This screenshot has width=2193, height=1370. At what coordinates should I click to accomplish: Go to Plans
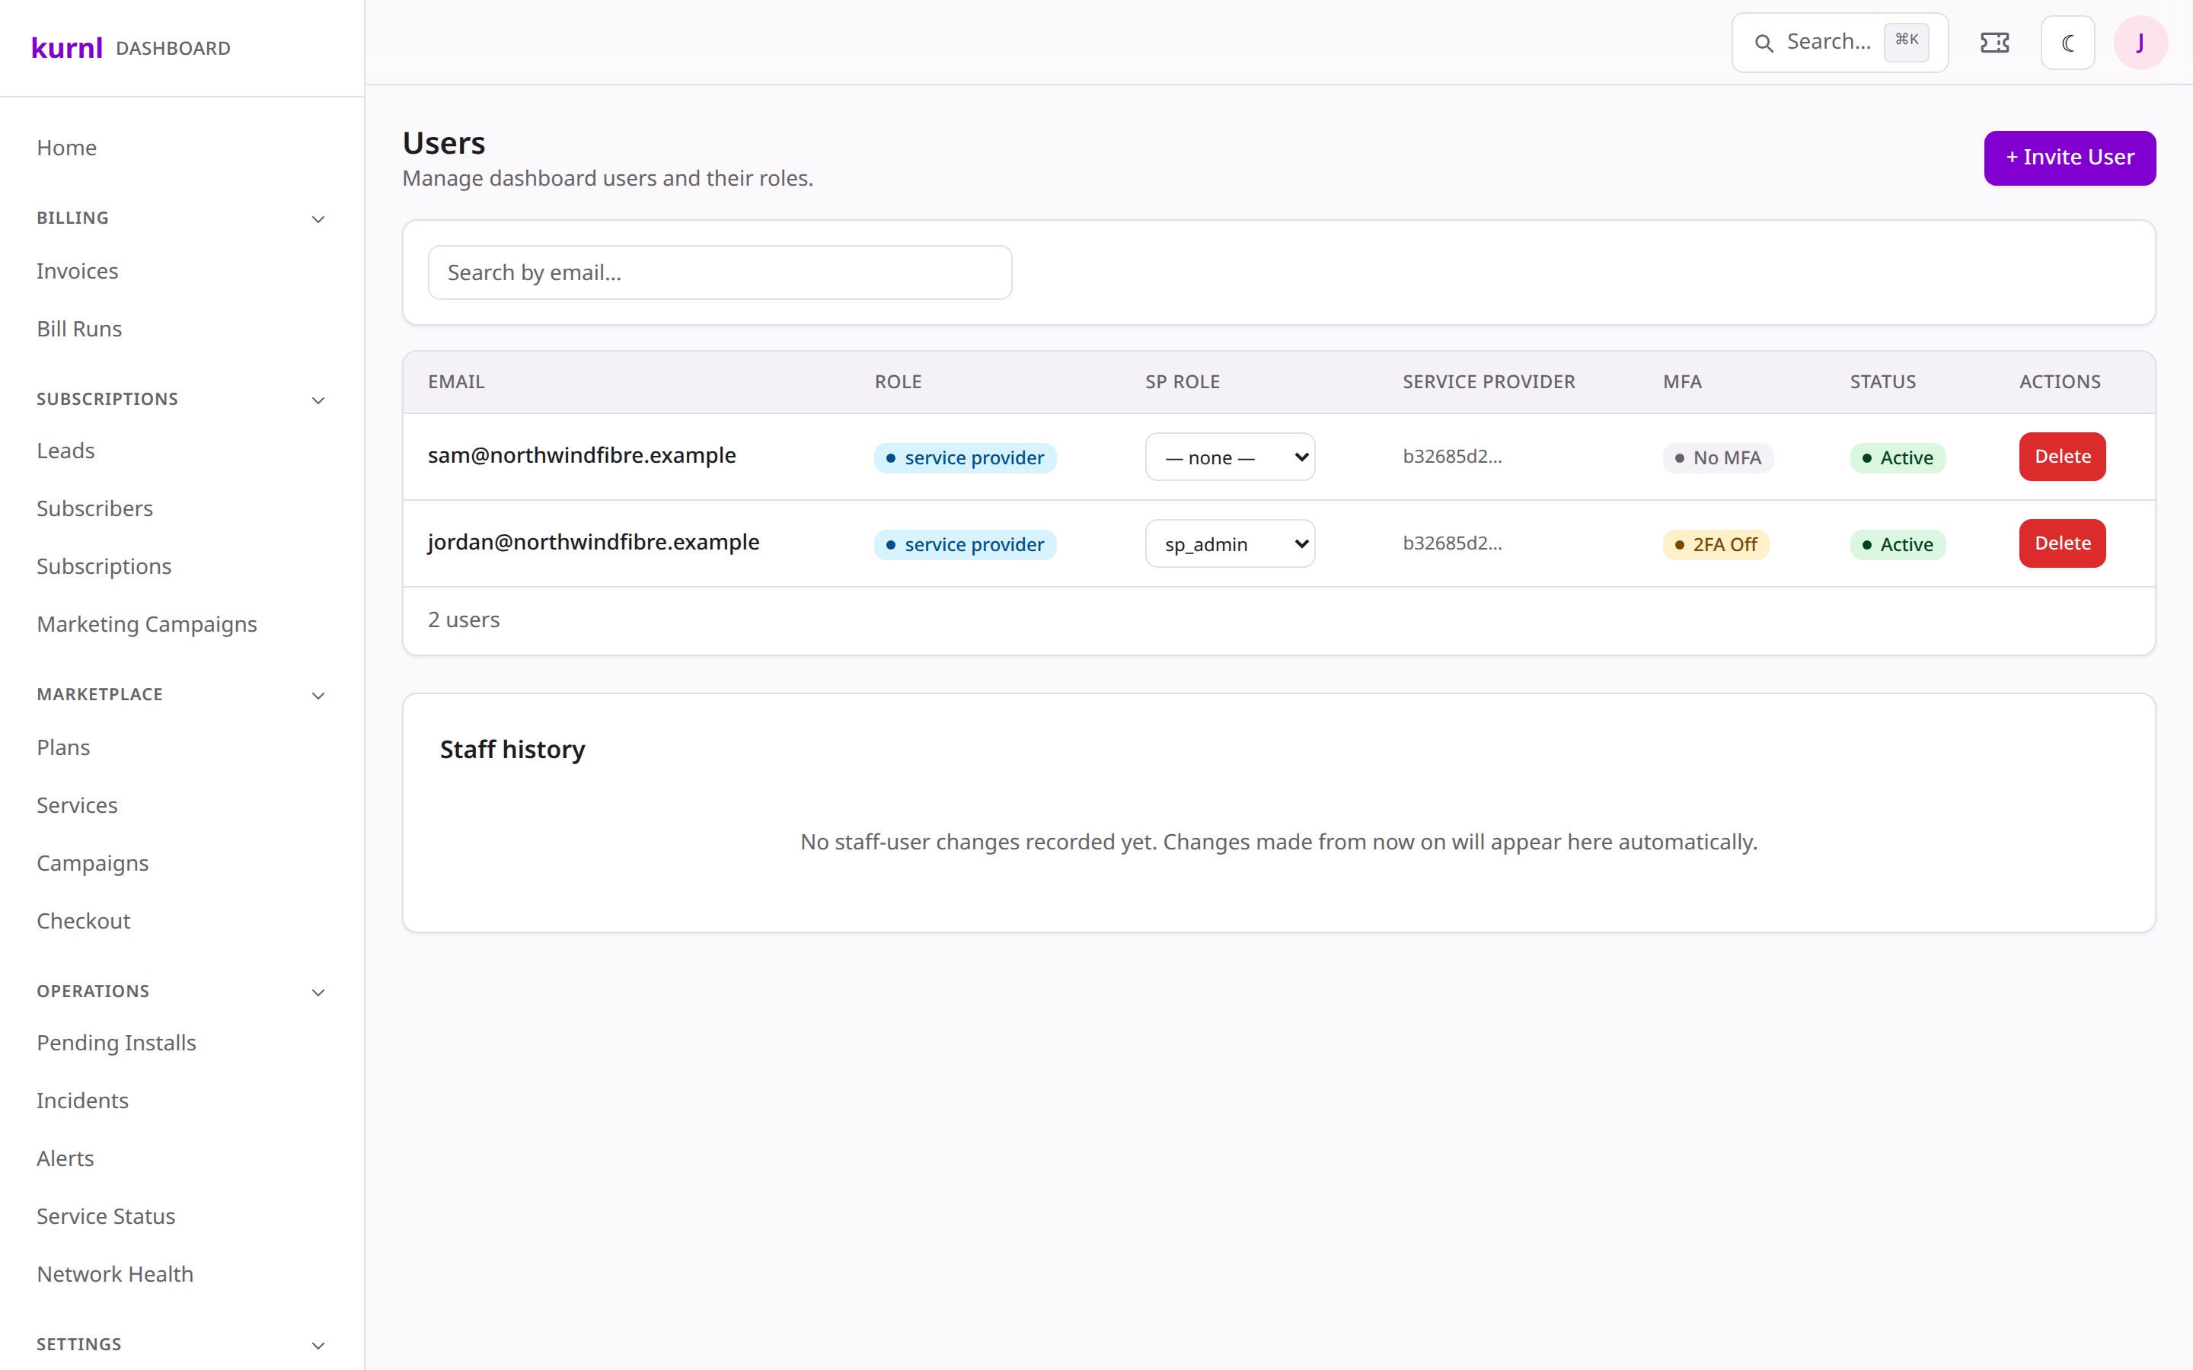point(62,747)
